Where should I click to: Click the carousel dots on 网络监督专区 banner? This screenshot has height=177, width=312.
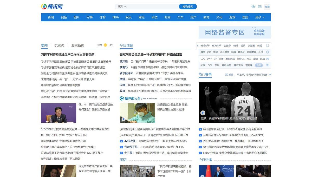click(x=254, y=27)
